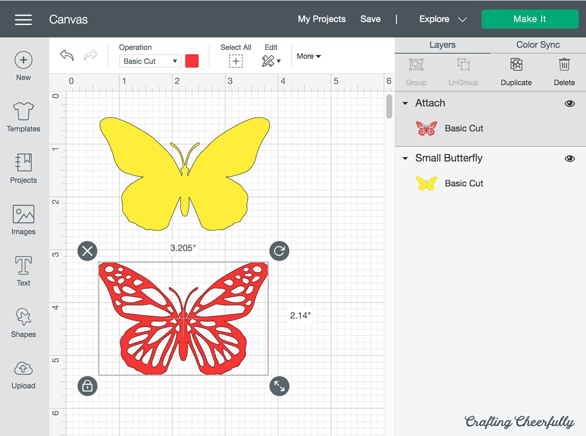Screen dimensions: 586x436
Task: Click Save in the top bar
Action: point(370,19)
